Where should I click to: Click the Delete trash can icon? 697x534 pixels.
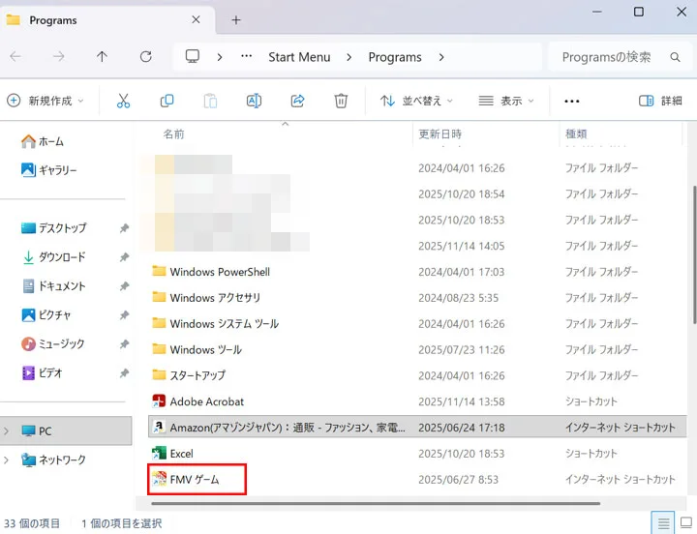click(341, 101)
